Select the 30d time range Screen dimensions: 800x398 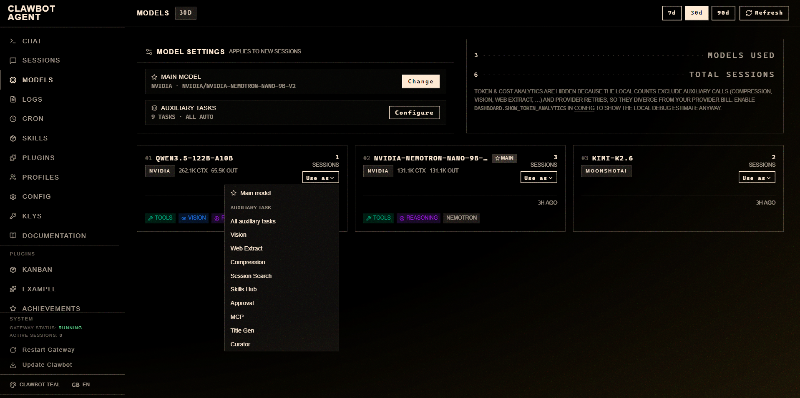[697, 13]
